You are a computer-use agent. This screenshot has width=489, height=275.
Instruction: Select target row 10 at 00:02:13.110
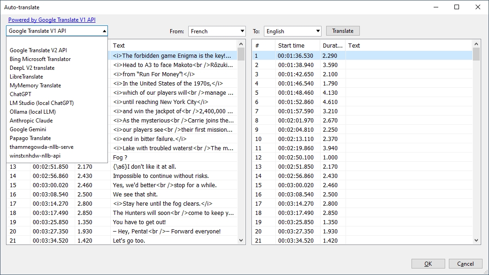click(363, 139)
